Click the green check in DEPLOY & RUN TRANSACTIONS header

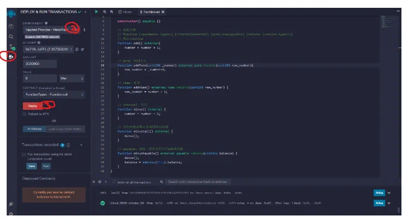coord(80,12)
